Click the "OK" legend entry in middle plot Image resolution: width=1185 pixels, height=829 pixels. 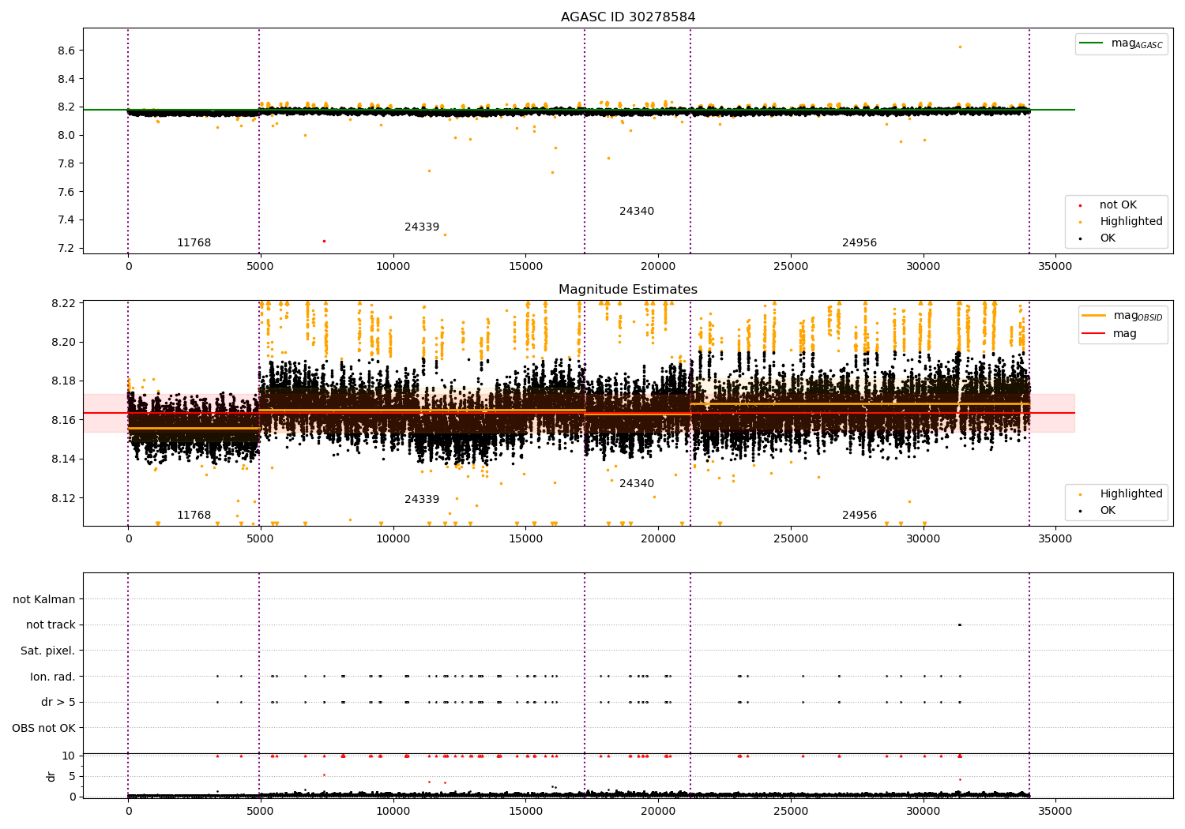(x=1108, y=511)
